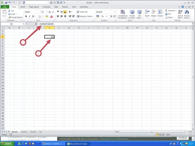This screenshot has width=195, height=146.
Task: Open Format as Table gallery
Action: (132, 14)
